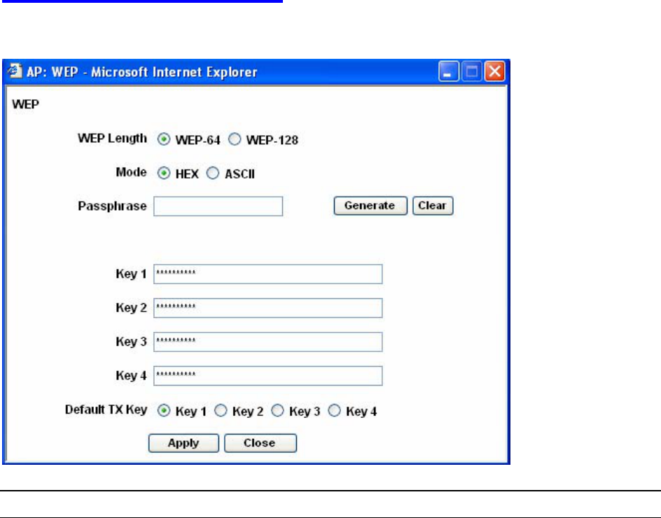Choose HEX mode

[164, 173]
